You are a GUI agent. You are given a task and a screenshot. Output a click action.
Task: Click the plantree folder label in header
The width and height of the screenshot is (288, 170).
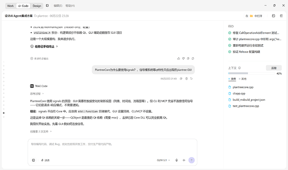point(41,16)
